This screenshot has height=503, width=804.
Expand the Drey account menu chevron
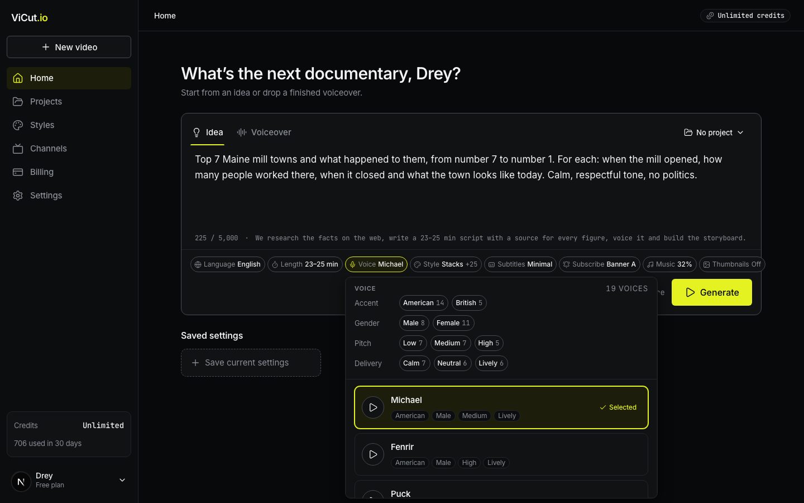pos(122,480)
